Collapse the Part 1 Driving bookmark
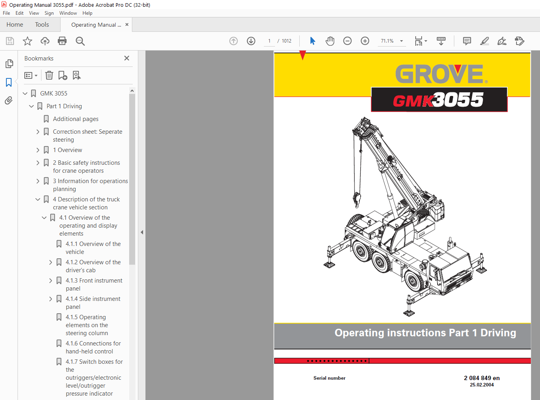 [31, 106]
